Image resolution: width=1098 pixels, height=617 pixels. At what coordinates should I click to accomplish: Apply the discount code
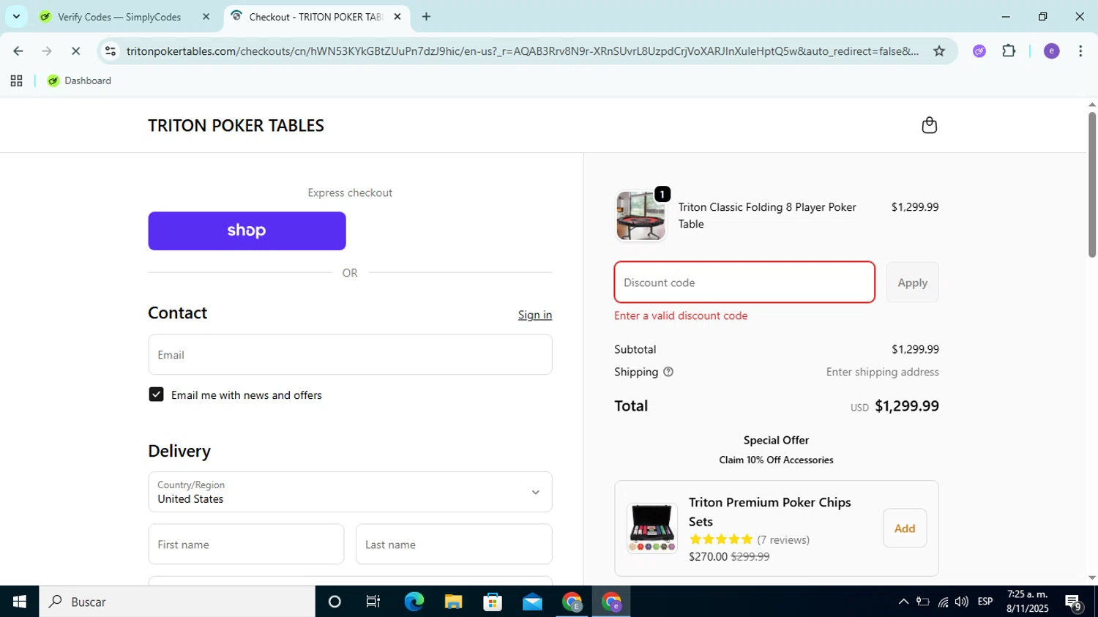[x=912, y=283]
